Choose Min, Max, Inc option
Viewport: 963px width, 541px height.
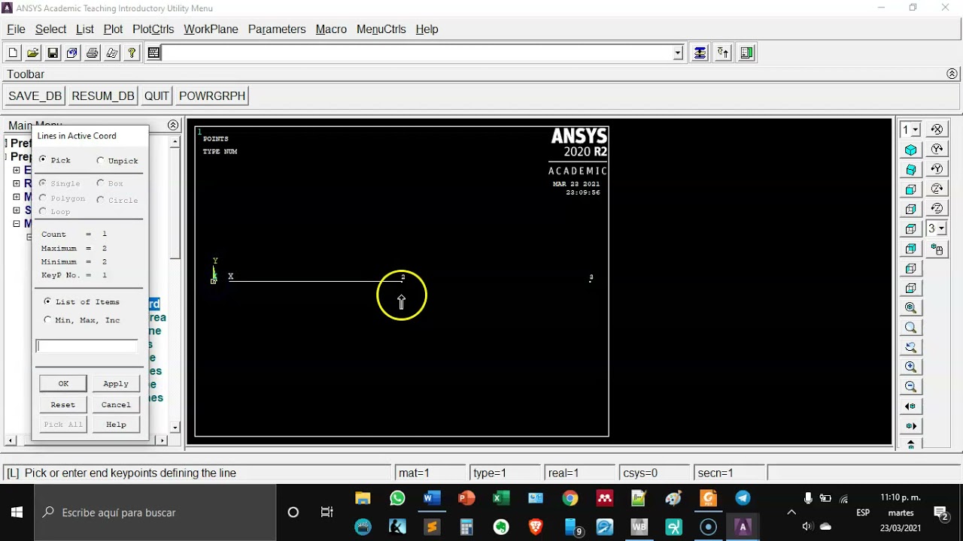48,320
